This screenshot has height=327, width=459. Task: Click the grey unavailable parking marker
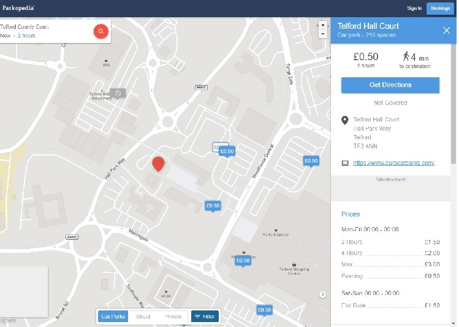[x=118, y=93]
